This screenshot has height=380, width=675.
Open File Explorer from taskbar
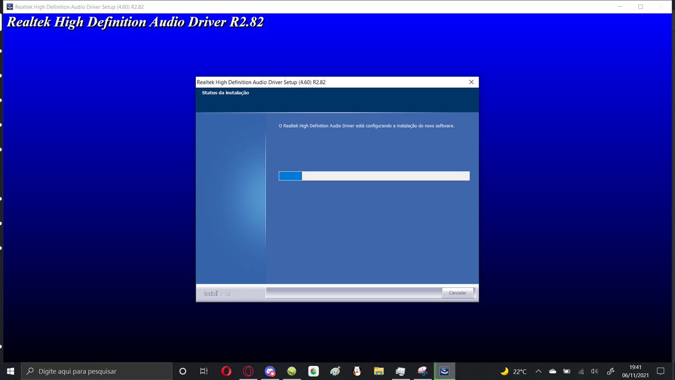pyautogui.click(x=379, y=372)
